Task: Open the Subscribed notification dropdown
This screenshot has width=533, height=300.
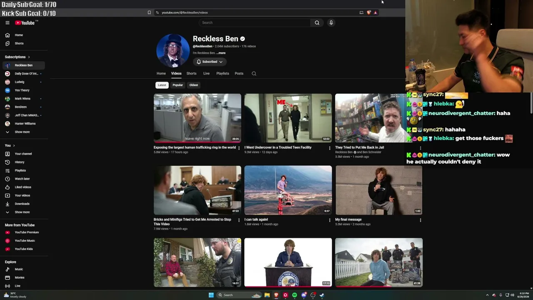Action: pyautogui.click(x=209, y=62)
